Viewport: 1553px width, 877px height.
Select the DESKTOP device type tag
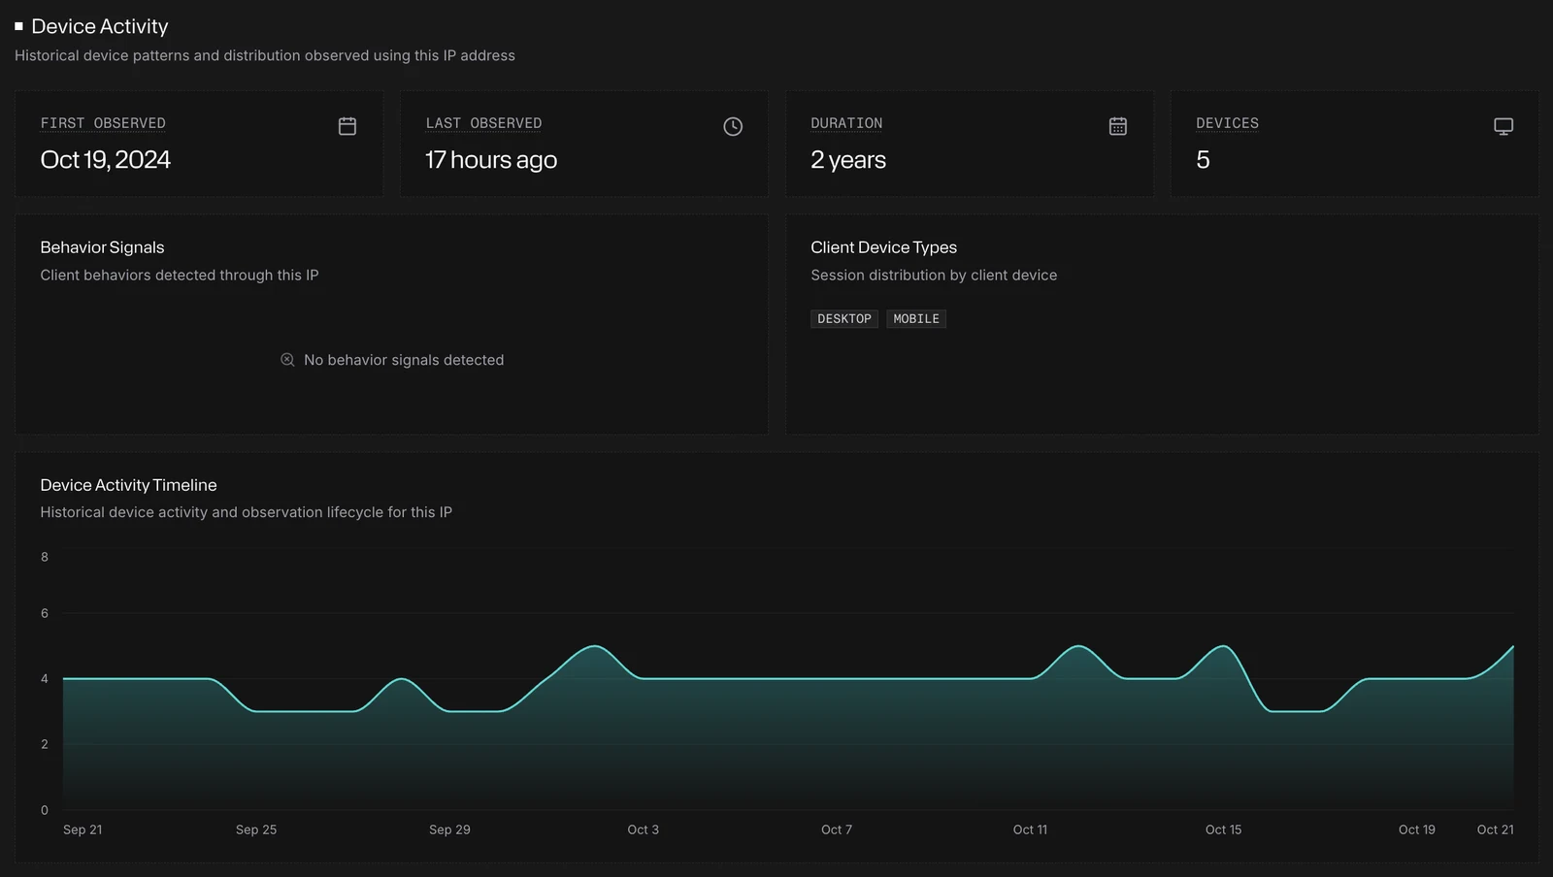pyautogui.click(x=844, y=319)
